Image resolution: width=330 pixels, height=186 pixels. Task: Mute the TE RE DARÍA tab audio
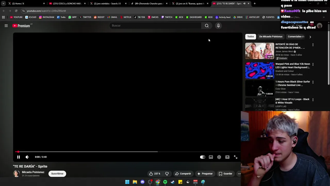click(x=244, y=4)
